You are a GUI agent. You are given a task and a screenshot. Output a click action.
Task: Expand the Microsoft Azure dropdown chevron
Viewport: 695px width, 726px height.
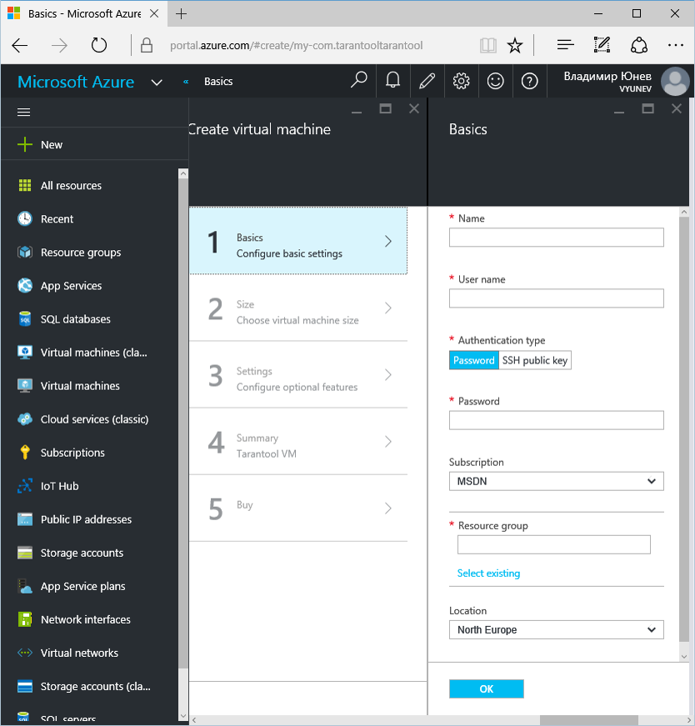(x=157, y=83)
